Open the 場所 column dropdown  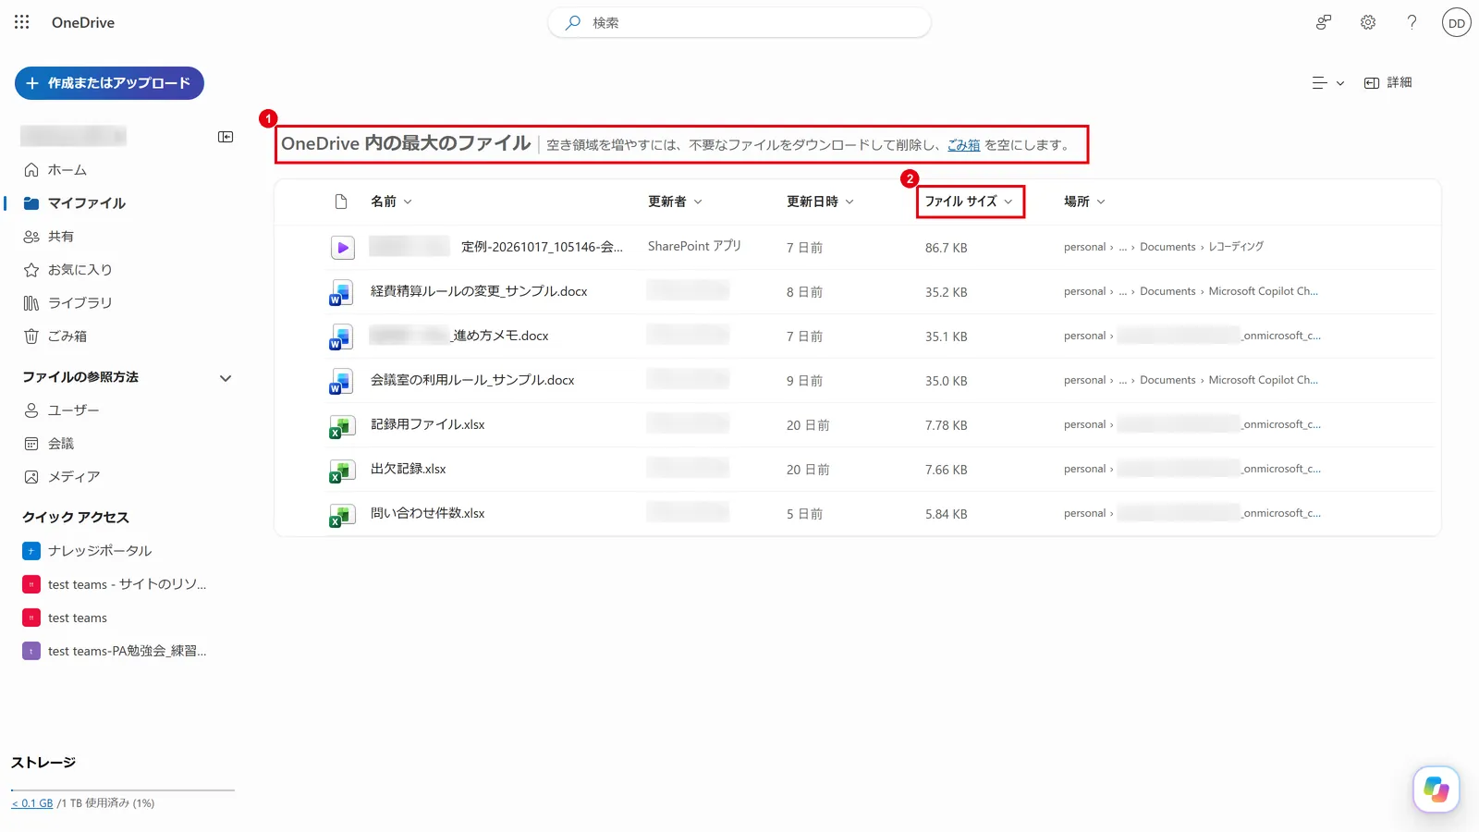pos(1084,202)
